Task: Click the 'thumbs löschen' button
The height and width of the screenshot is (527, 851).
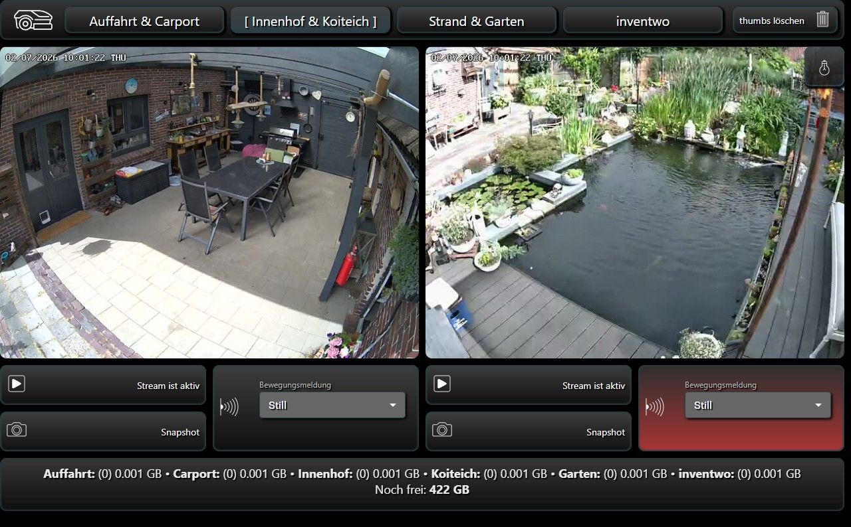Action: (x=785, y=21)
